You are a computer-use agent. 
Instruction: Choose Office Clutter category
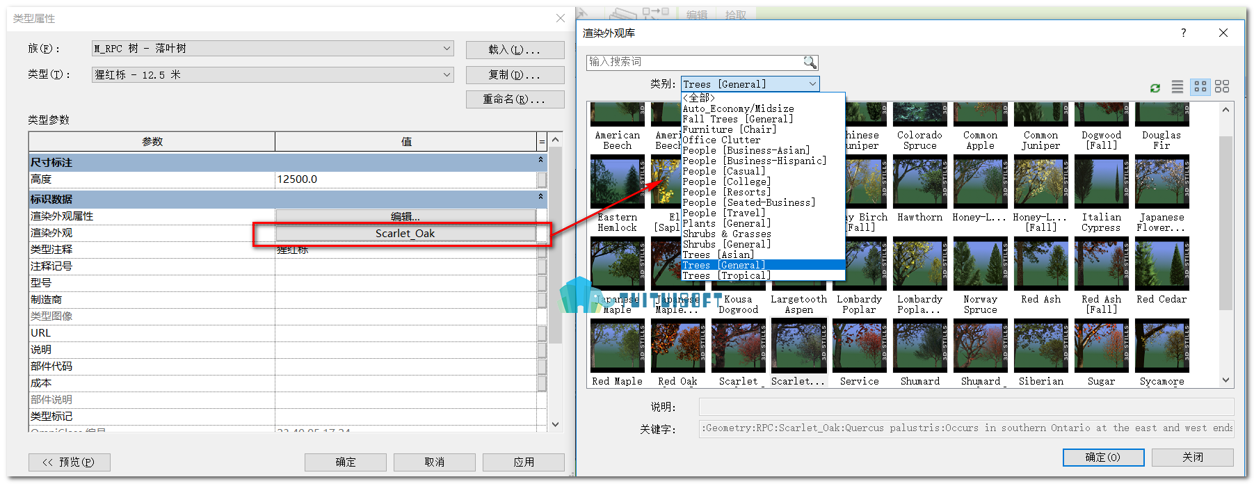[x=763, y=140]
